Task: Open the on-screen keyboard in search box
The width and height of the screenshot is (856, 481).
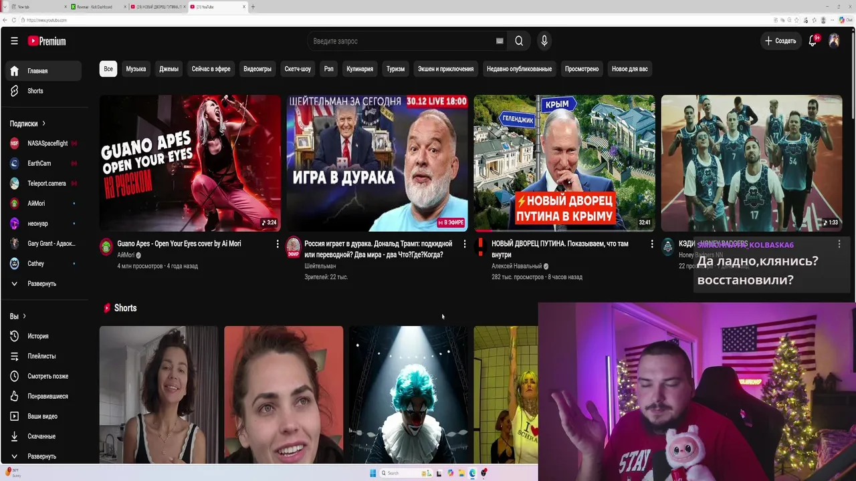Action: coord(500,41)
